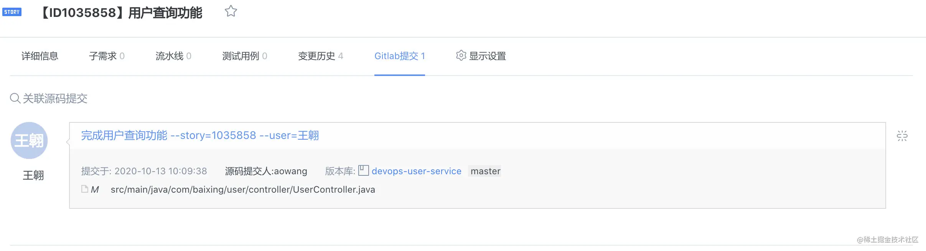Open the commit titled 完成用户查询功能
The image size is (926, 251).
tap(200, 135)
